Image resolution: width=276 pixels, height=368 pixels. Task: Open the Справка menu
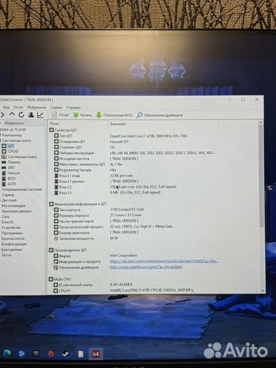point(74,108)
